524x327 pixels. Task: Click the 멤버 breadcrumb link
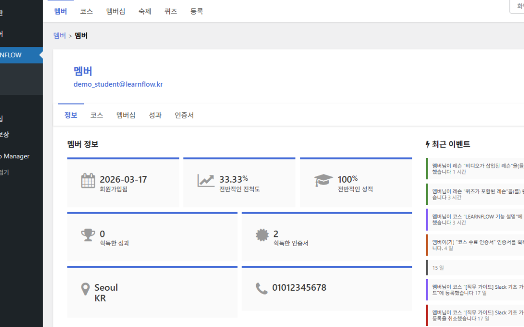tap(60, 35)
